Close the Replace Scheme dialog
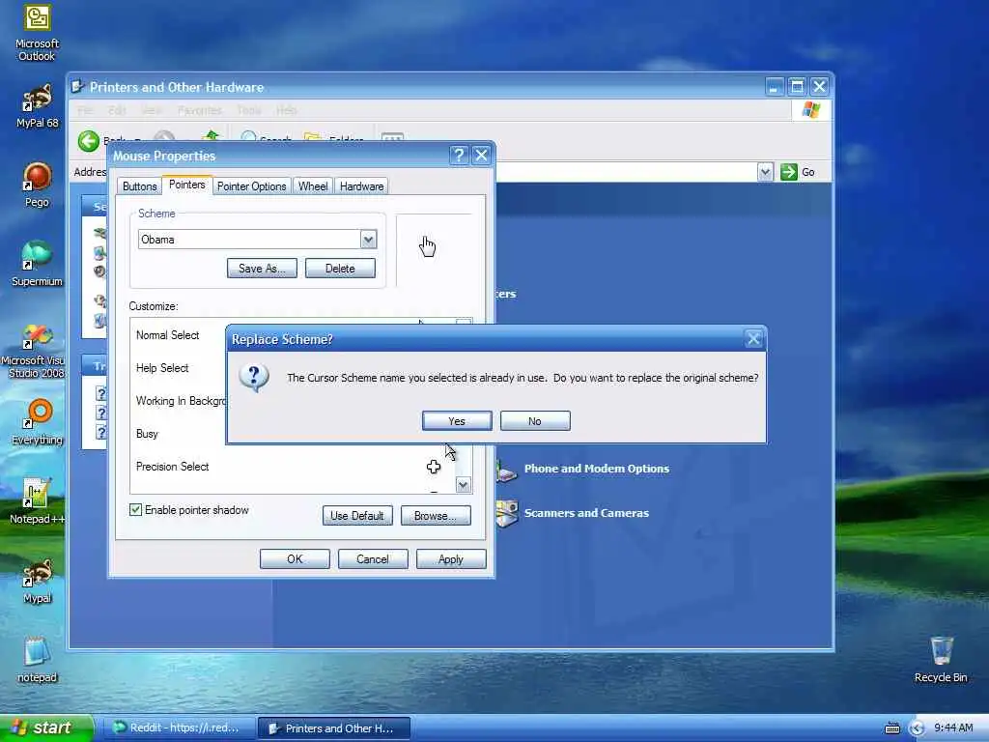The width and height of the screenshot is (989, 742). click(x=753, y=339)
